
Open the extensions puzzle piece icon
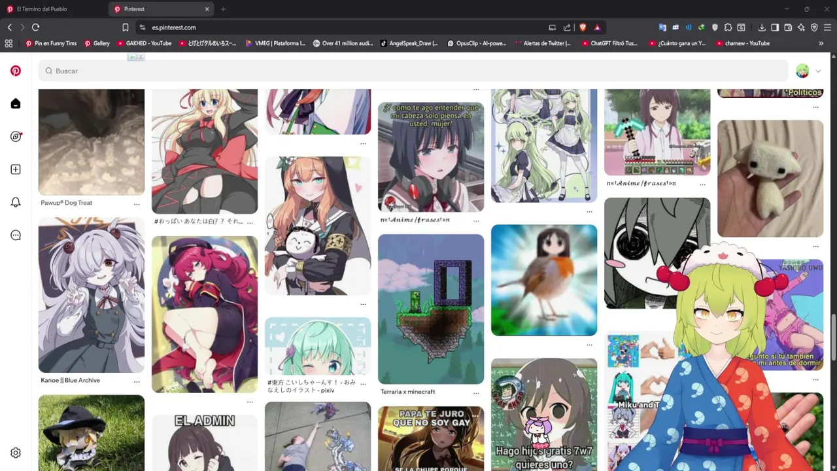728,27
